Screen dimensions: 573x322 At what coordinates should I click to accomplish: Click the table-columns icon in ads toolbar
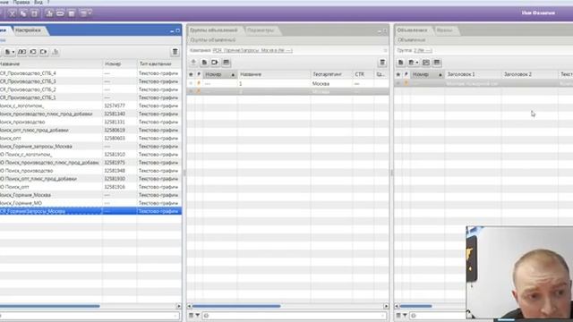(x=437, y=63)
